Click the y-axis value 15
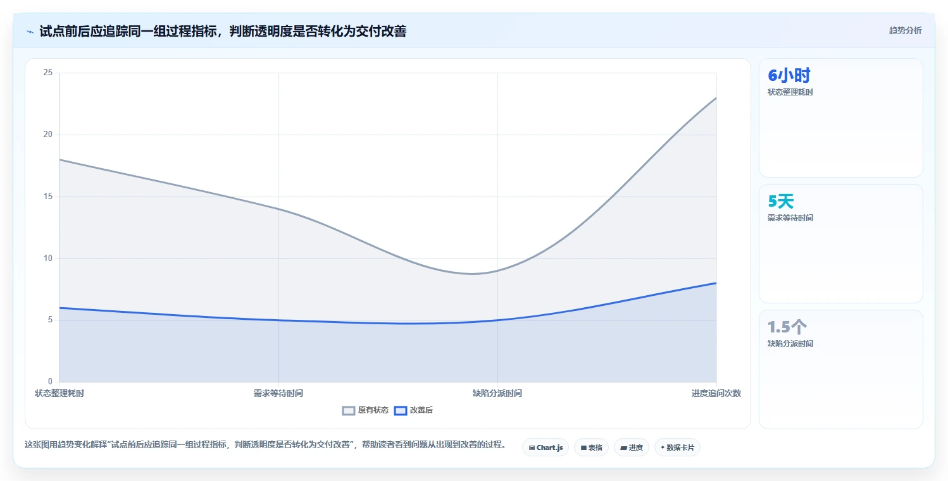948x481 pixels. point(48,197)
